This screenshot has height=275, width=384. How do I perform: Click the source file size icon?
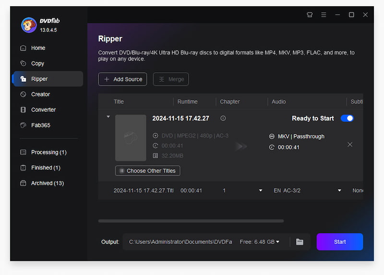(x=155, y=156)
